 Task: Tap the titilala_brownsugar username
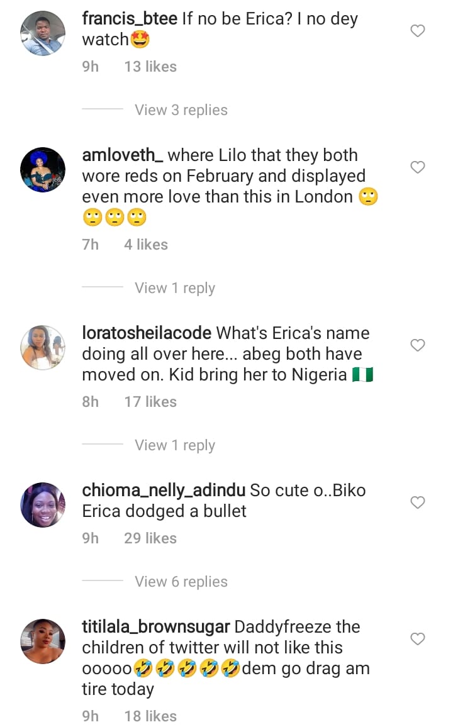(156, 627)
